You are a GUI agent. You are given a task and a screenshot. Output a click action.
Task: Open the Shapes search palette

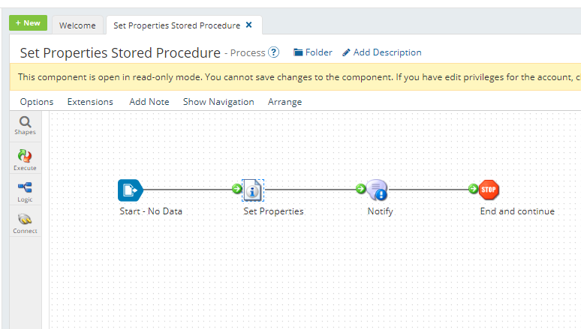25,125
